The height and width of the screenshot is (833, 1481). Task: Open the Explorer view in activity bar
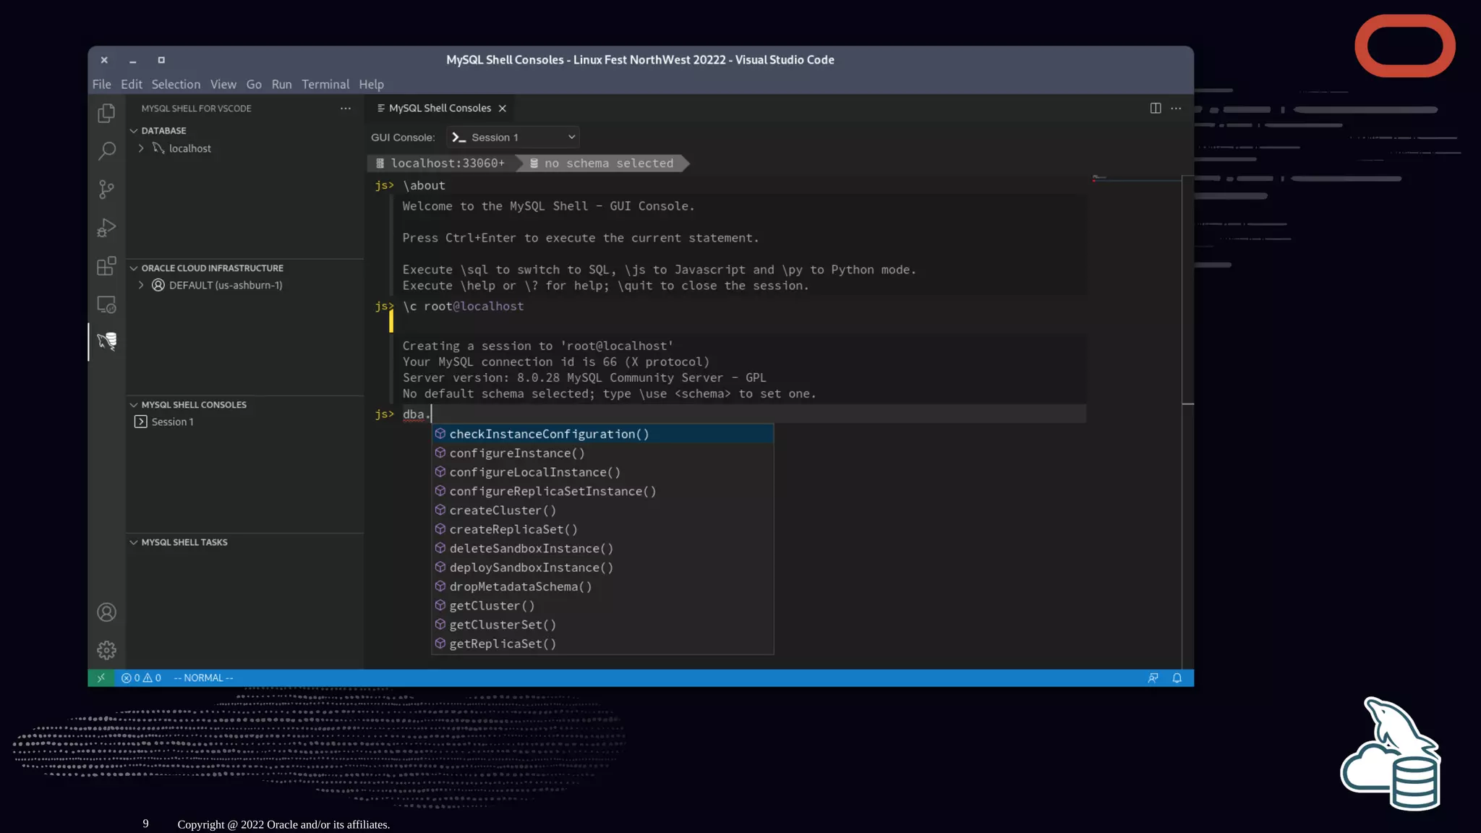106,113
